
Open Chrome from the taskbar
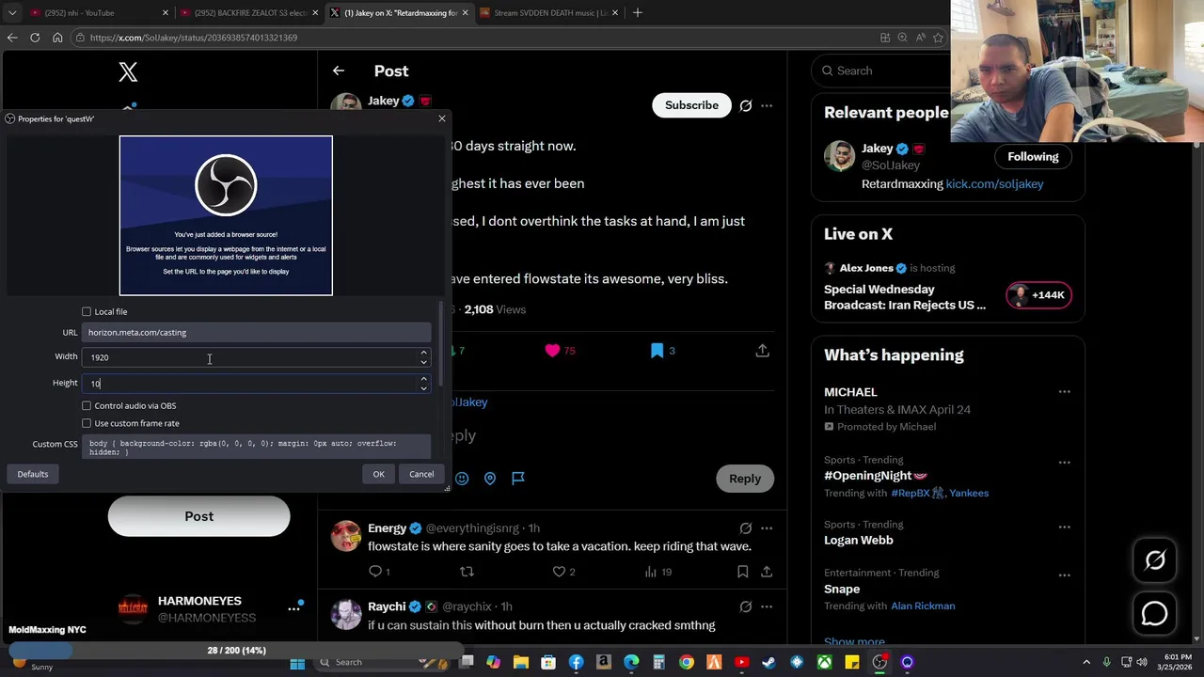pos(687,663)
